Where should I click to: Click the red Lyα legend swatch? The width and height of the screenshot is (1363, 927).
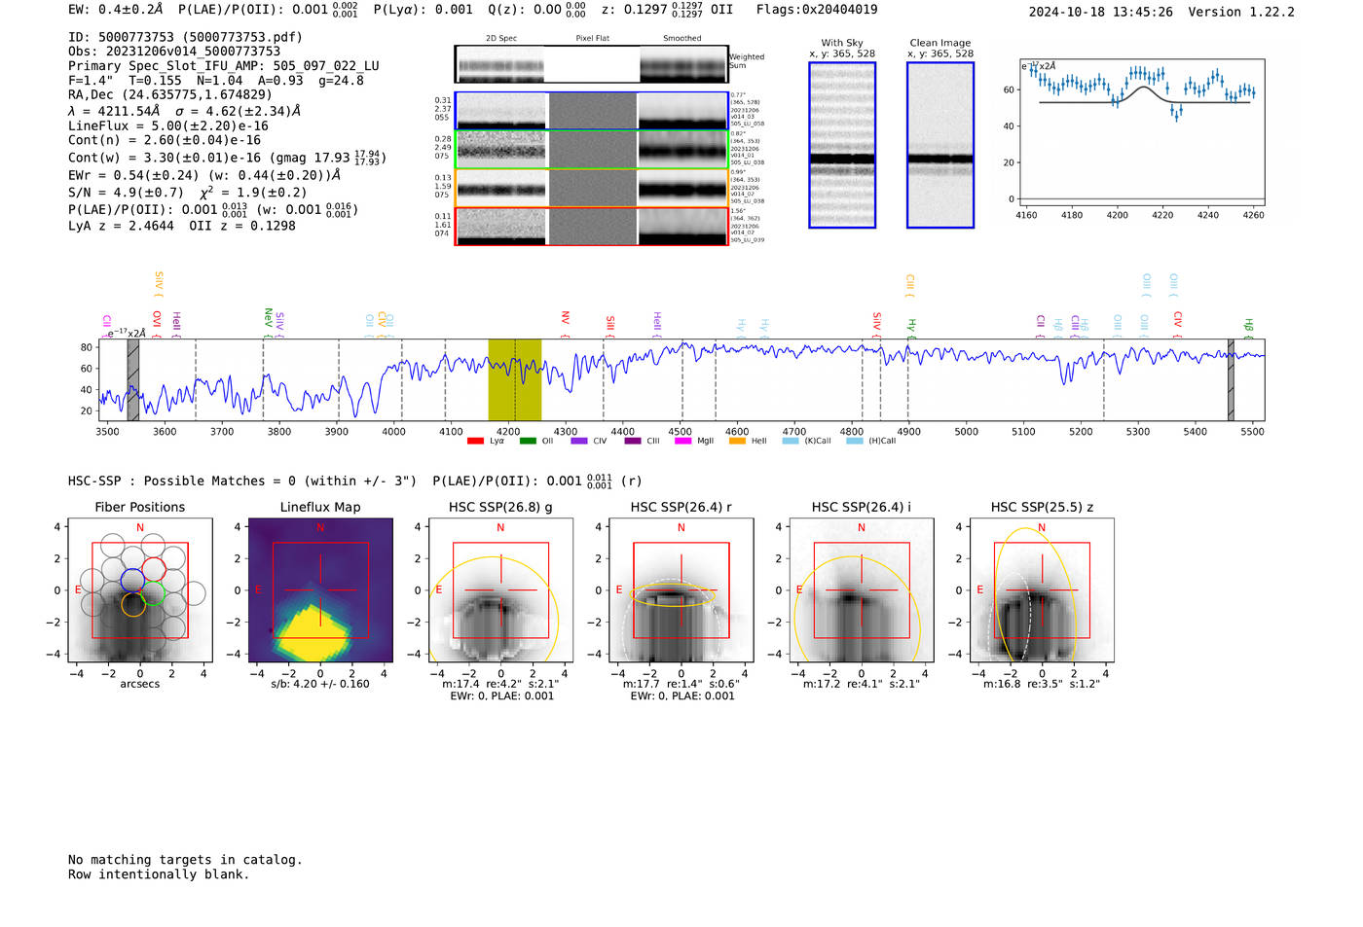(x=475, y=442)
